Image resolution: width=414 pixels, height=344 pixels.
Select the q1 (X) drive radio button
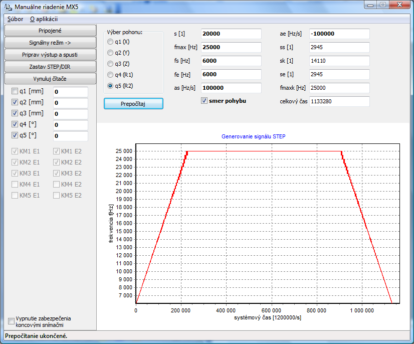point(110,42)
